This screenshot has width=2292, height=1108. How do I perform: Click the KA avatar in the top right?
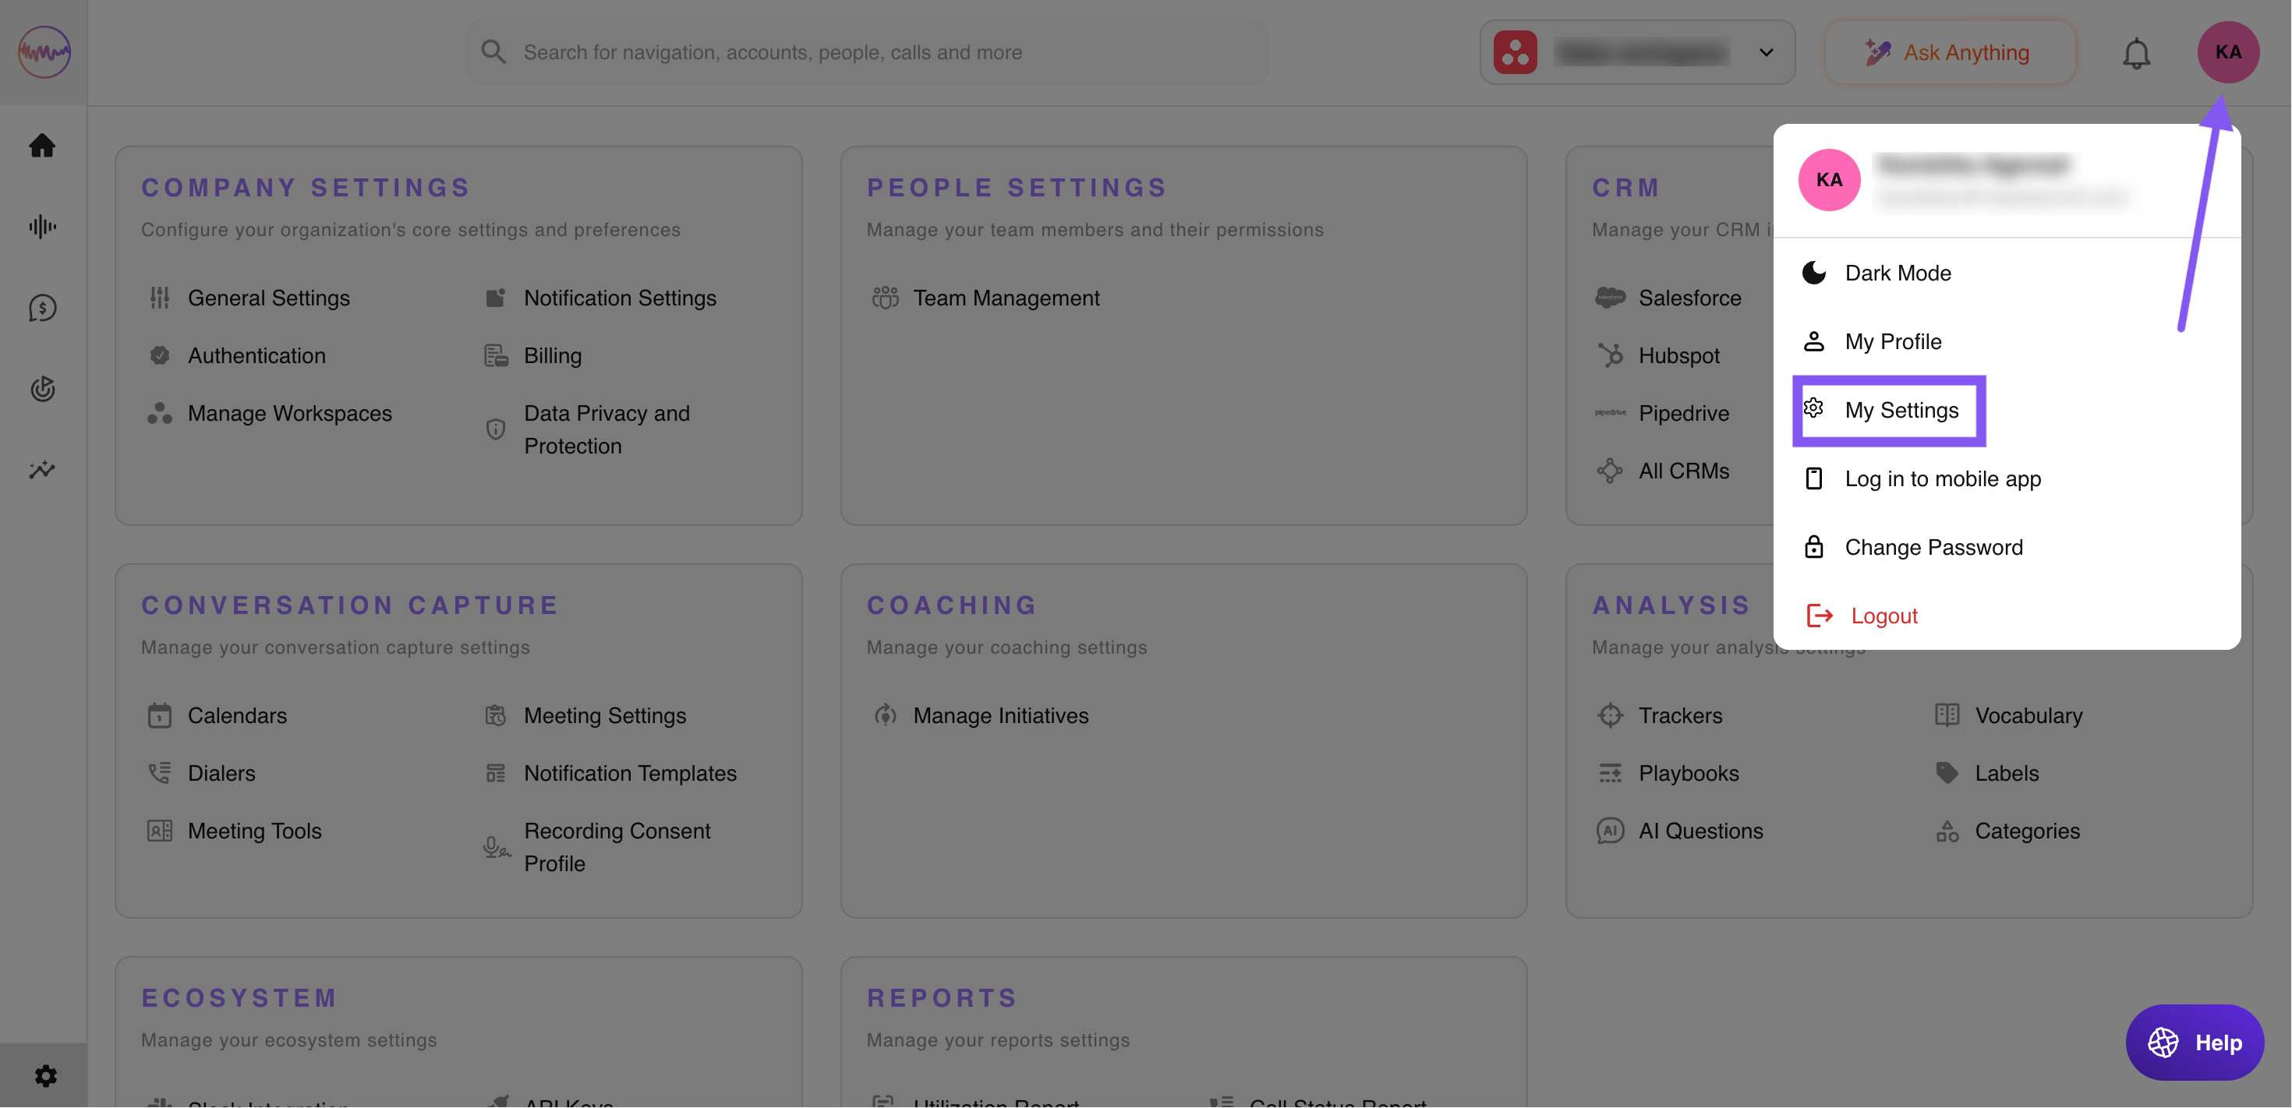click(2227, 52)
